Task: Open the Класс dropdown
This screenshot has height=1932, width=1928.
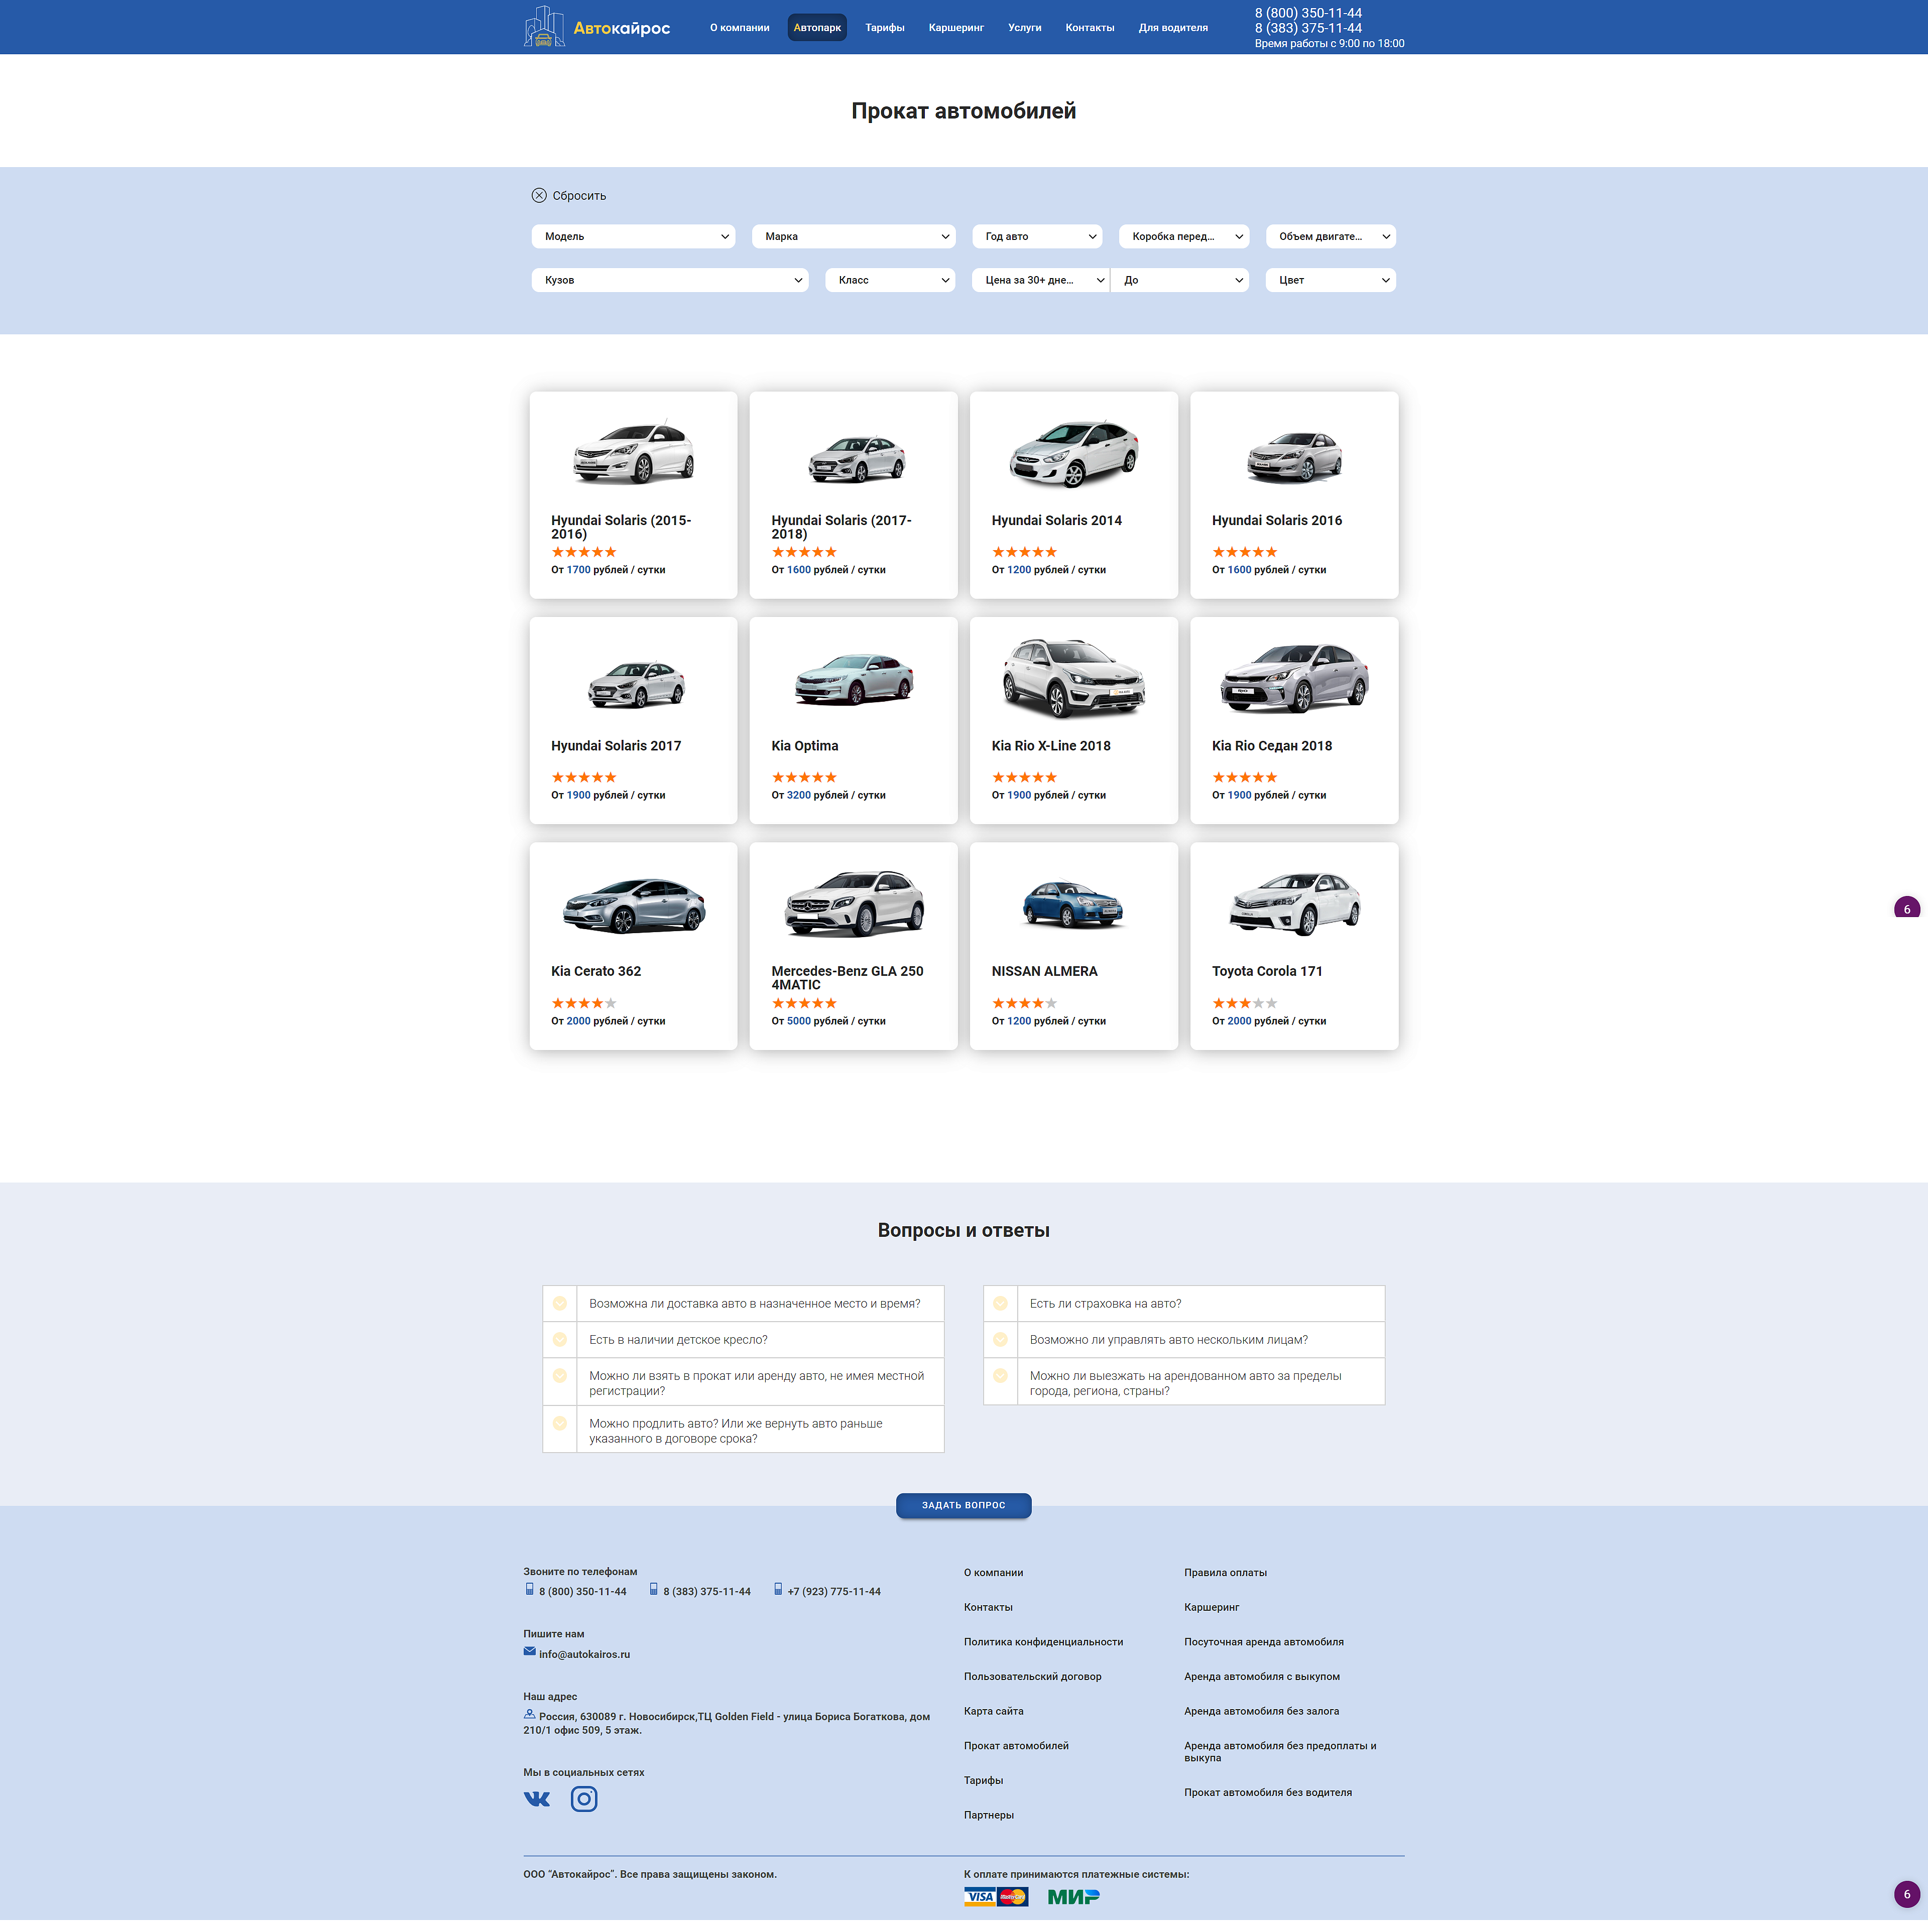Action: pyautogui.click(x=890, y=282)
